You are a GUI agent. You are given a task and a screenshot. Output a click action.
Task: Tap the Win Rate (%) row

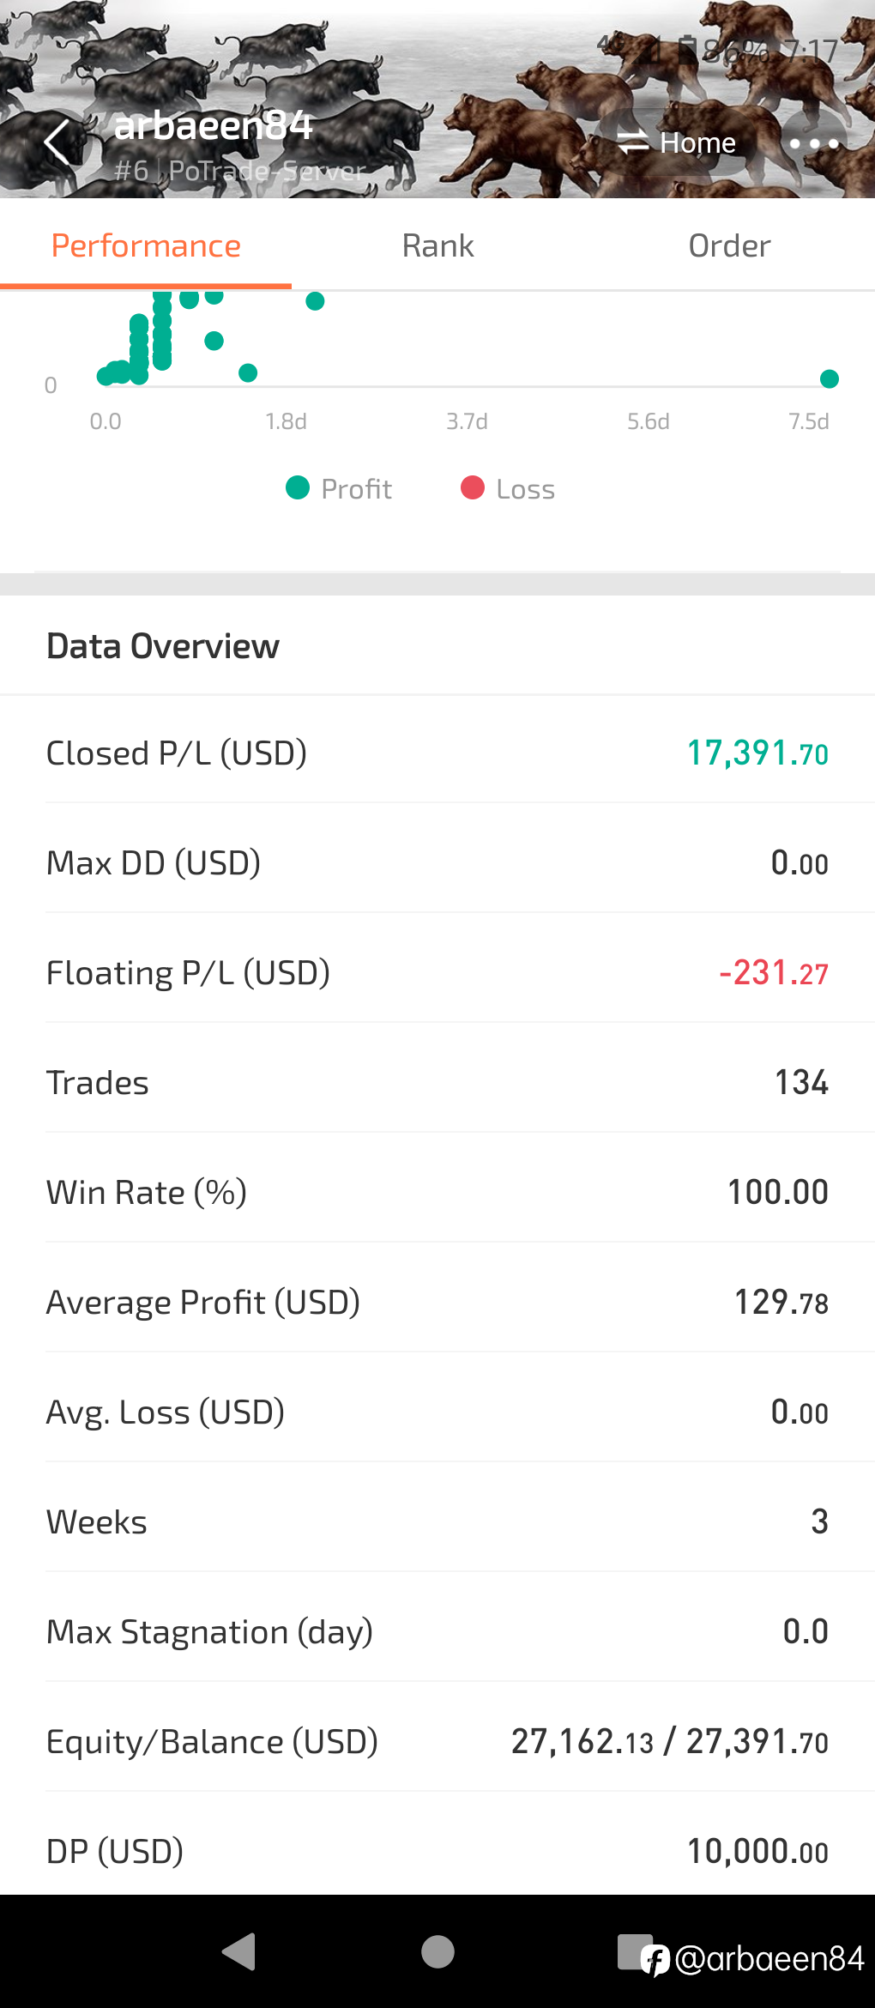tap(437, 1193)
